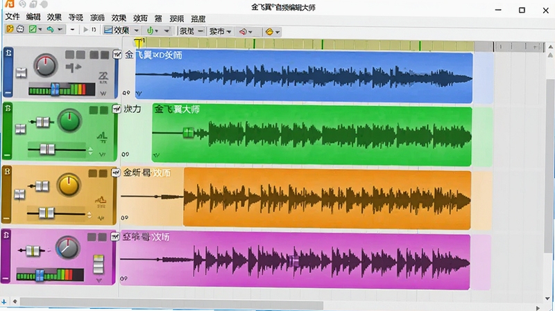Screen dimensions: 555x311
Task: Open dropdown arrow beside the green power icon
Action: [x=157, y=31]
